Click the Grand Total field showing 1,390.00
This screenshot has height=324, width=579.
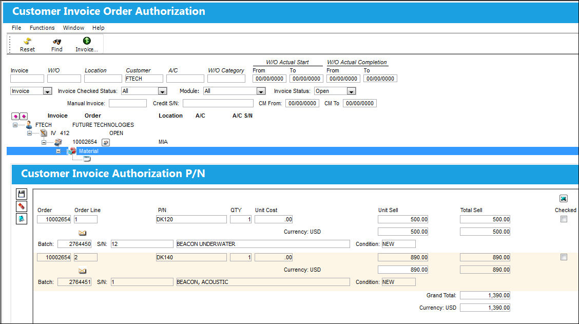click(485, 296)
